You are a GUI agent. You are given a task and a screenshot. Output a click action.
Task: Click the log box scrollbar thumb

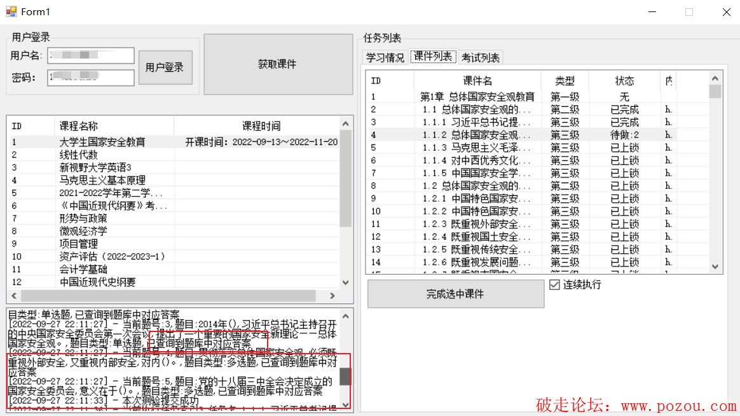345,377
